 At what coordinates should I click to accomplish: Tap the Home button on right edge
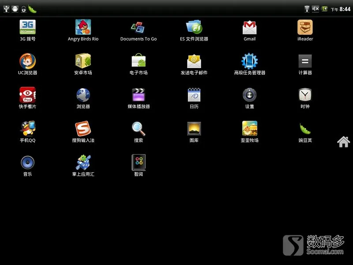pos(344,142)
